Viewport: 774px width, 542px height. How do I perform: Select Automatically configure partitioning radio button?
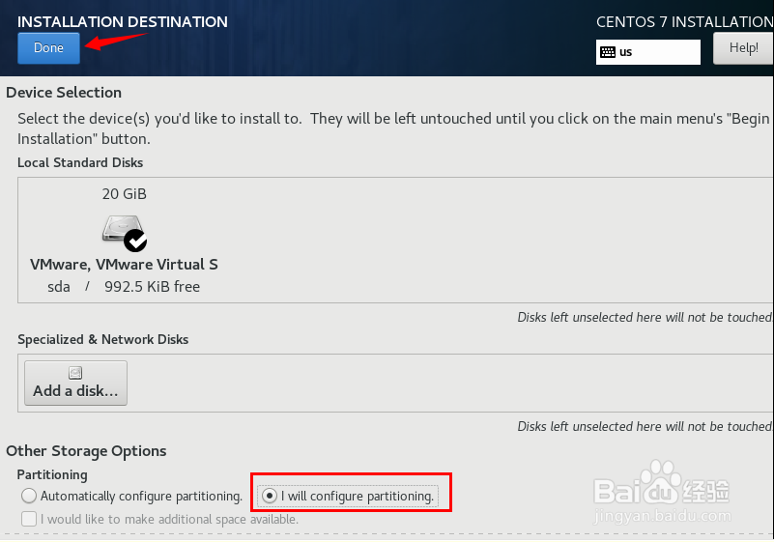tap(29, 496)
